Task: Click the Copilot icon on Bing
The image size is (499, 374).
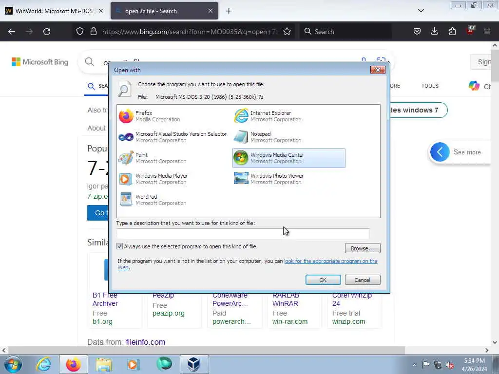Action: 474,86
